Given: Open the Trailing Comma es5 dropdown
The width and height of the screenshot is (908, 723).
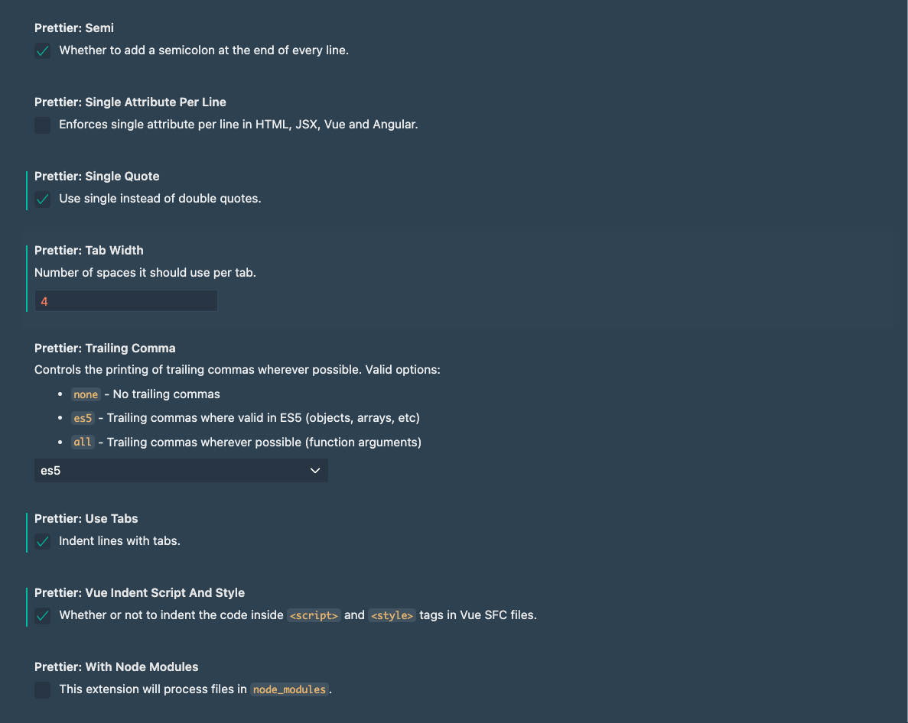Looking at the screenshot, I should tap(181, 471).
